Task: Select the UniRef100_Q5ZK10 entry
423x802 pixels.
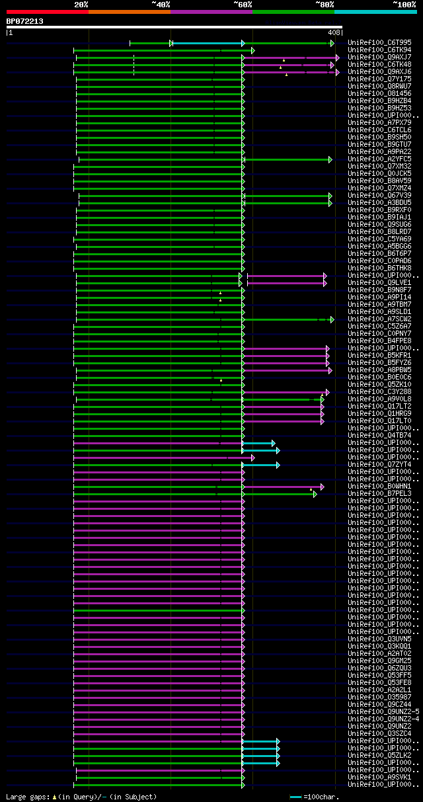Action: tap(379, 384)
